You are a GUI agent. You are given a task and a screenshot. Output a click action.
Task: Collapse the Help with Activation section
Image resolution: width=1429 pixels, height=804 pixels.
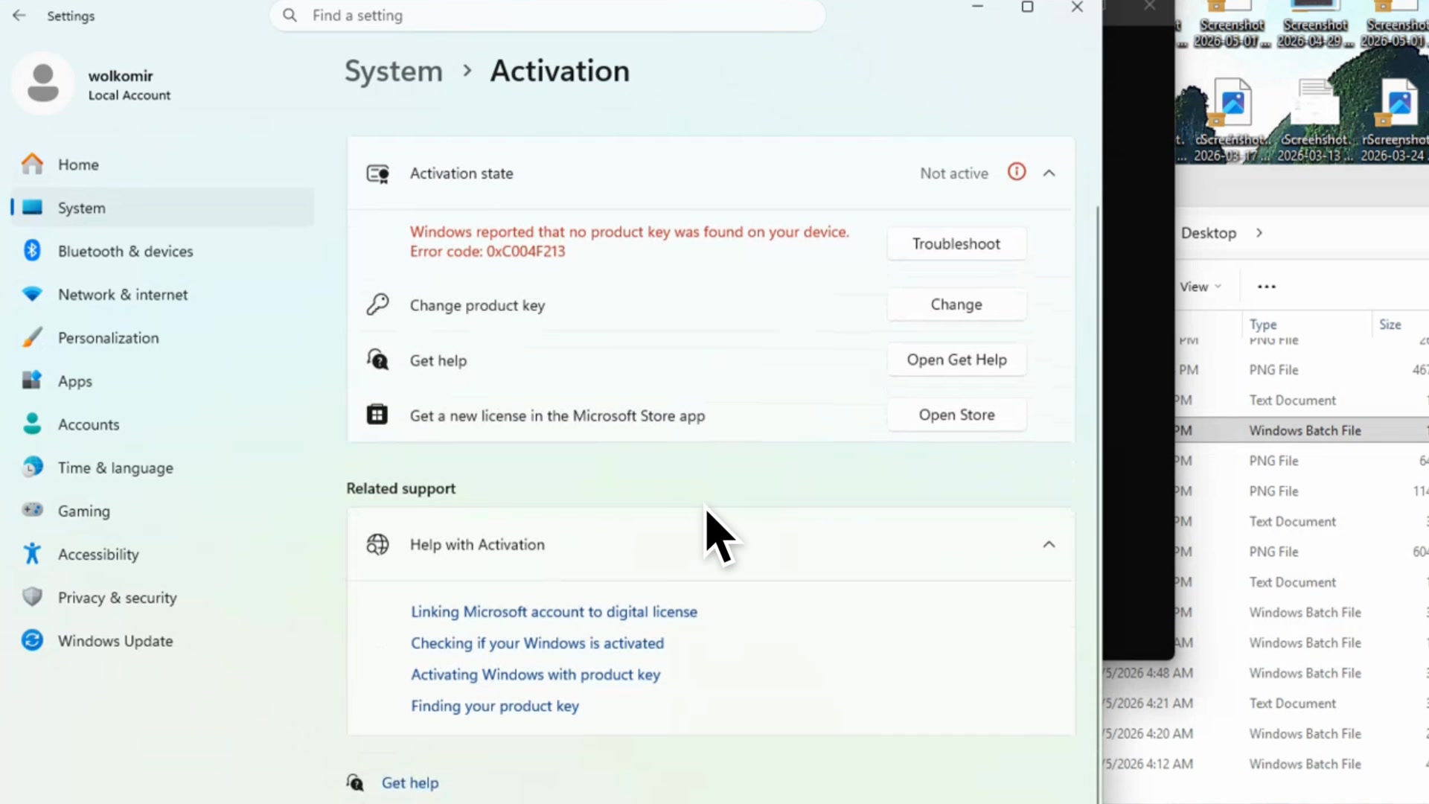pyautogui.click(x=1049, y=545)
